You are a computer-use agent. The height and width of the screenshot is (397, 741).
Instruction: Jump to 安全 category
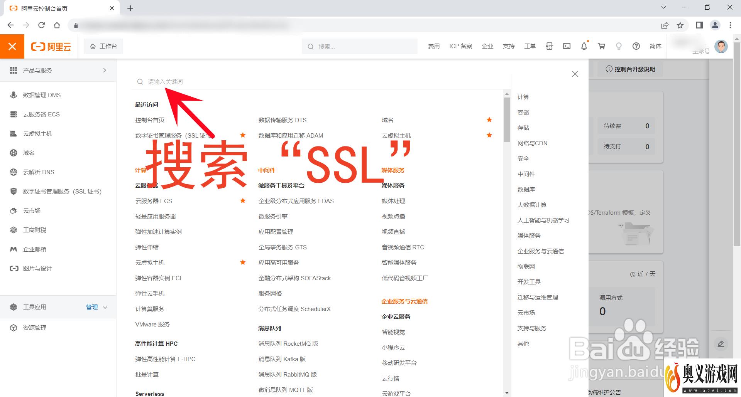tap(523, 158)
